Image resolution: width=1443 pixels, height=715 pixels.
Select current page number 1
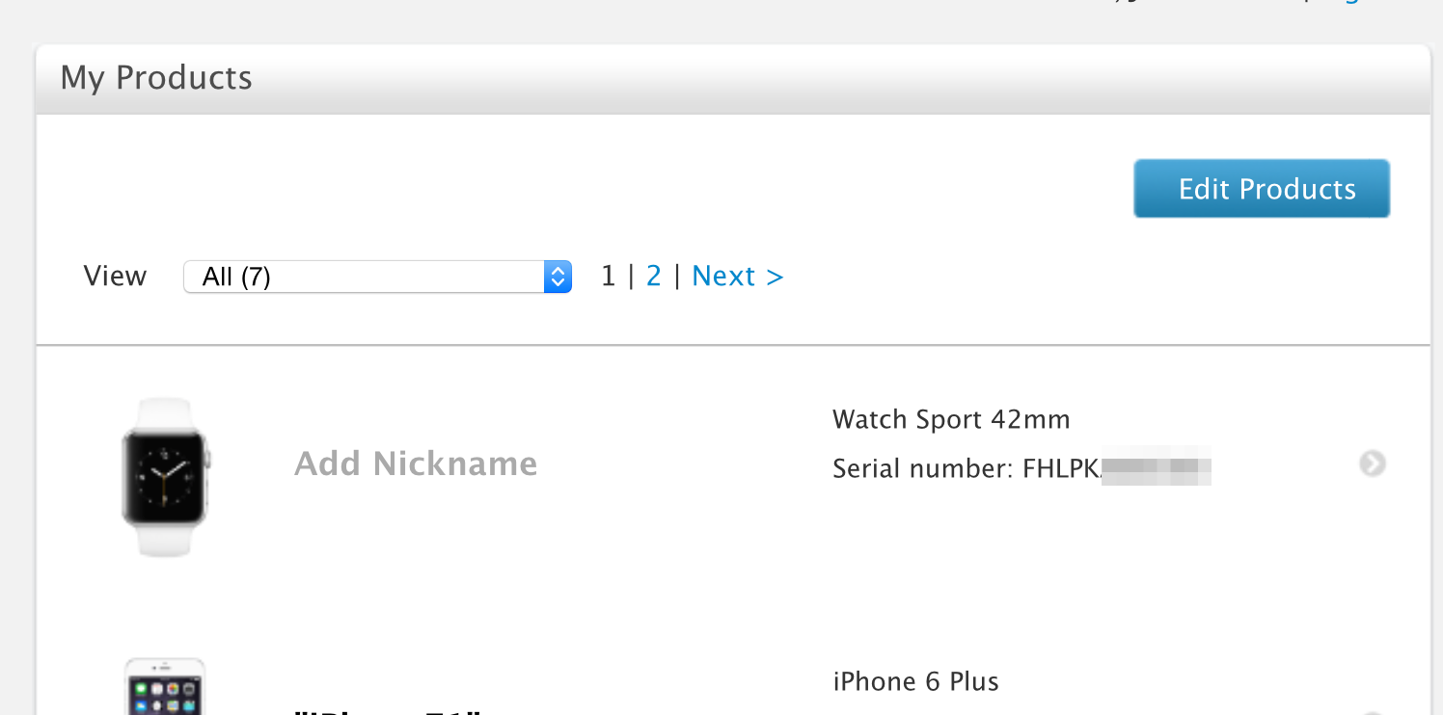click(608, 277)
